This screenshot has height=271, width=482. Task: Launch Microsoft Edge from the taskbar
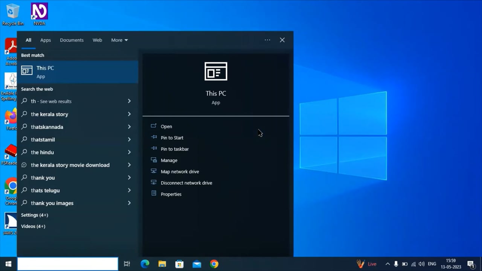[x=145, y=264]
